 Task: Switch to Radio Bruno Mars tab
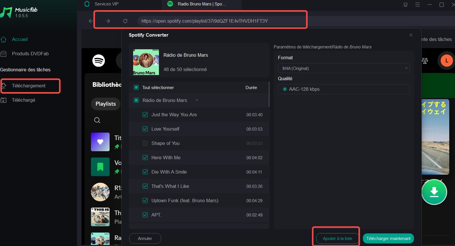[202, 4]
